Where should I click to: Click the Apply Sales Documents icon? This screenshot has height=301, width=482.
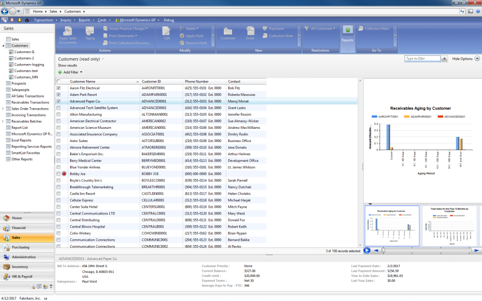(68, 32)
